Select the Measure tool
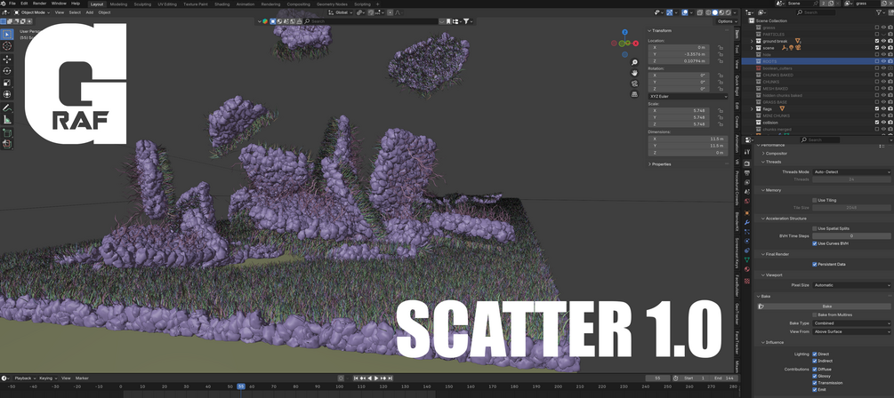The height and width of the screenshot is (398, 894). [7, 120]
